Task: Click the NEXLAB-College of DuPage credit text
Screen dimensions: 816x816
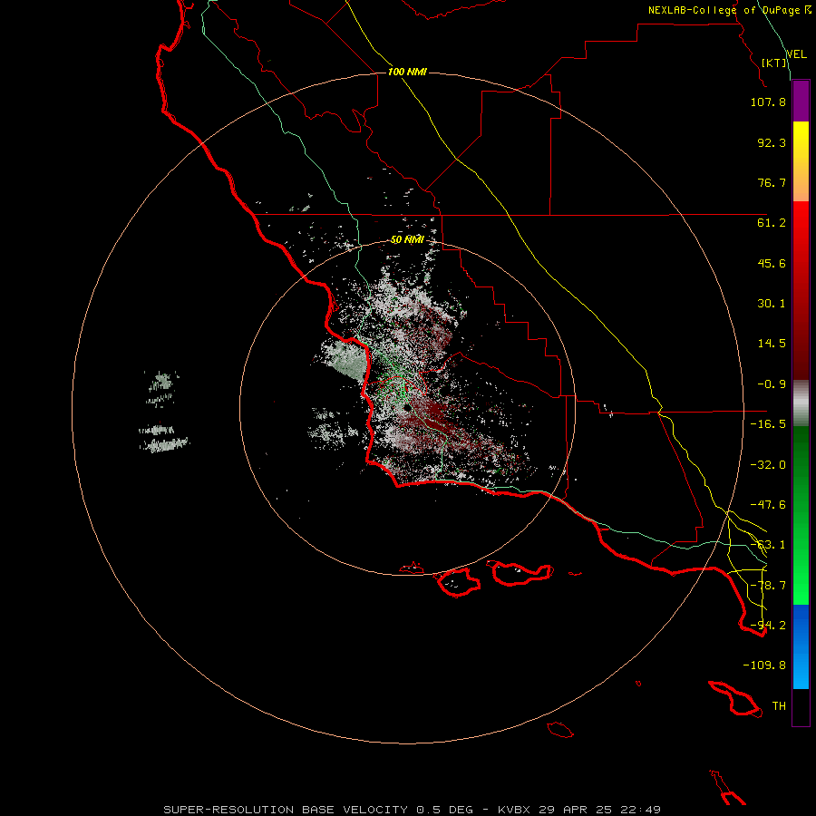Action: click(729, 10)
